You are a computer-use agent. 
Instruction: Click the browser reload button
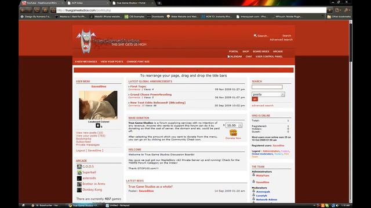(x=37, y=10)
